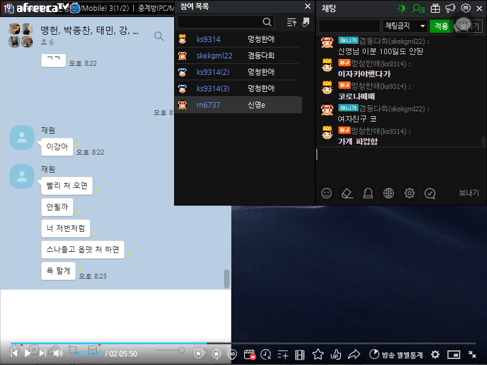Viewport: 487px width, 365px height.
Task: Click the player volume slider
Action: (x=170, y=350)
